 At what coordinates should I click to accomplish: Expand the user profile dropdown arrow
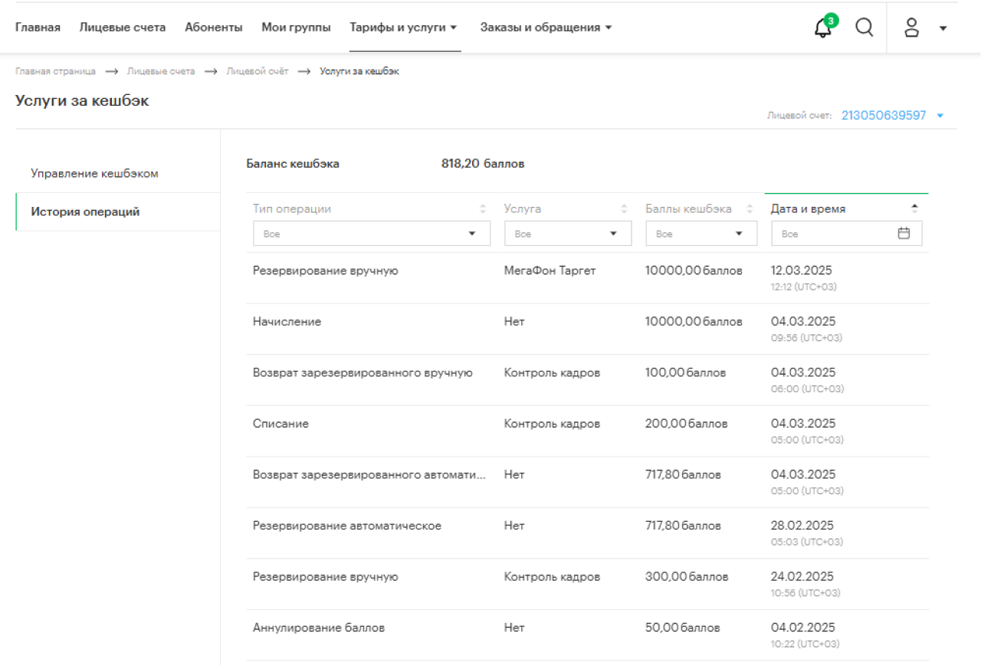point(943,28)
